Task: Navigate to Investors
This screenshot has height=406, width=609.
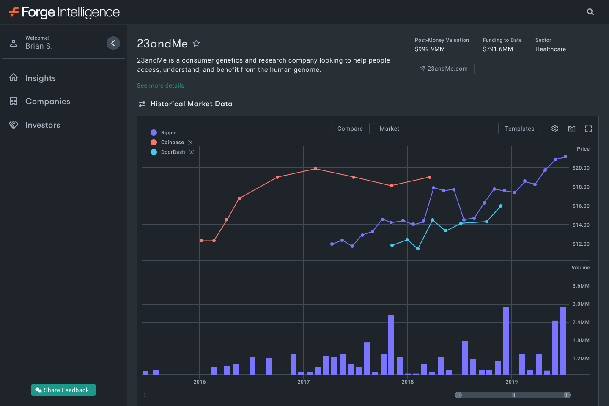Action: tap(42, 125)
